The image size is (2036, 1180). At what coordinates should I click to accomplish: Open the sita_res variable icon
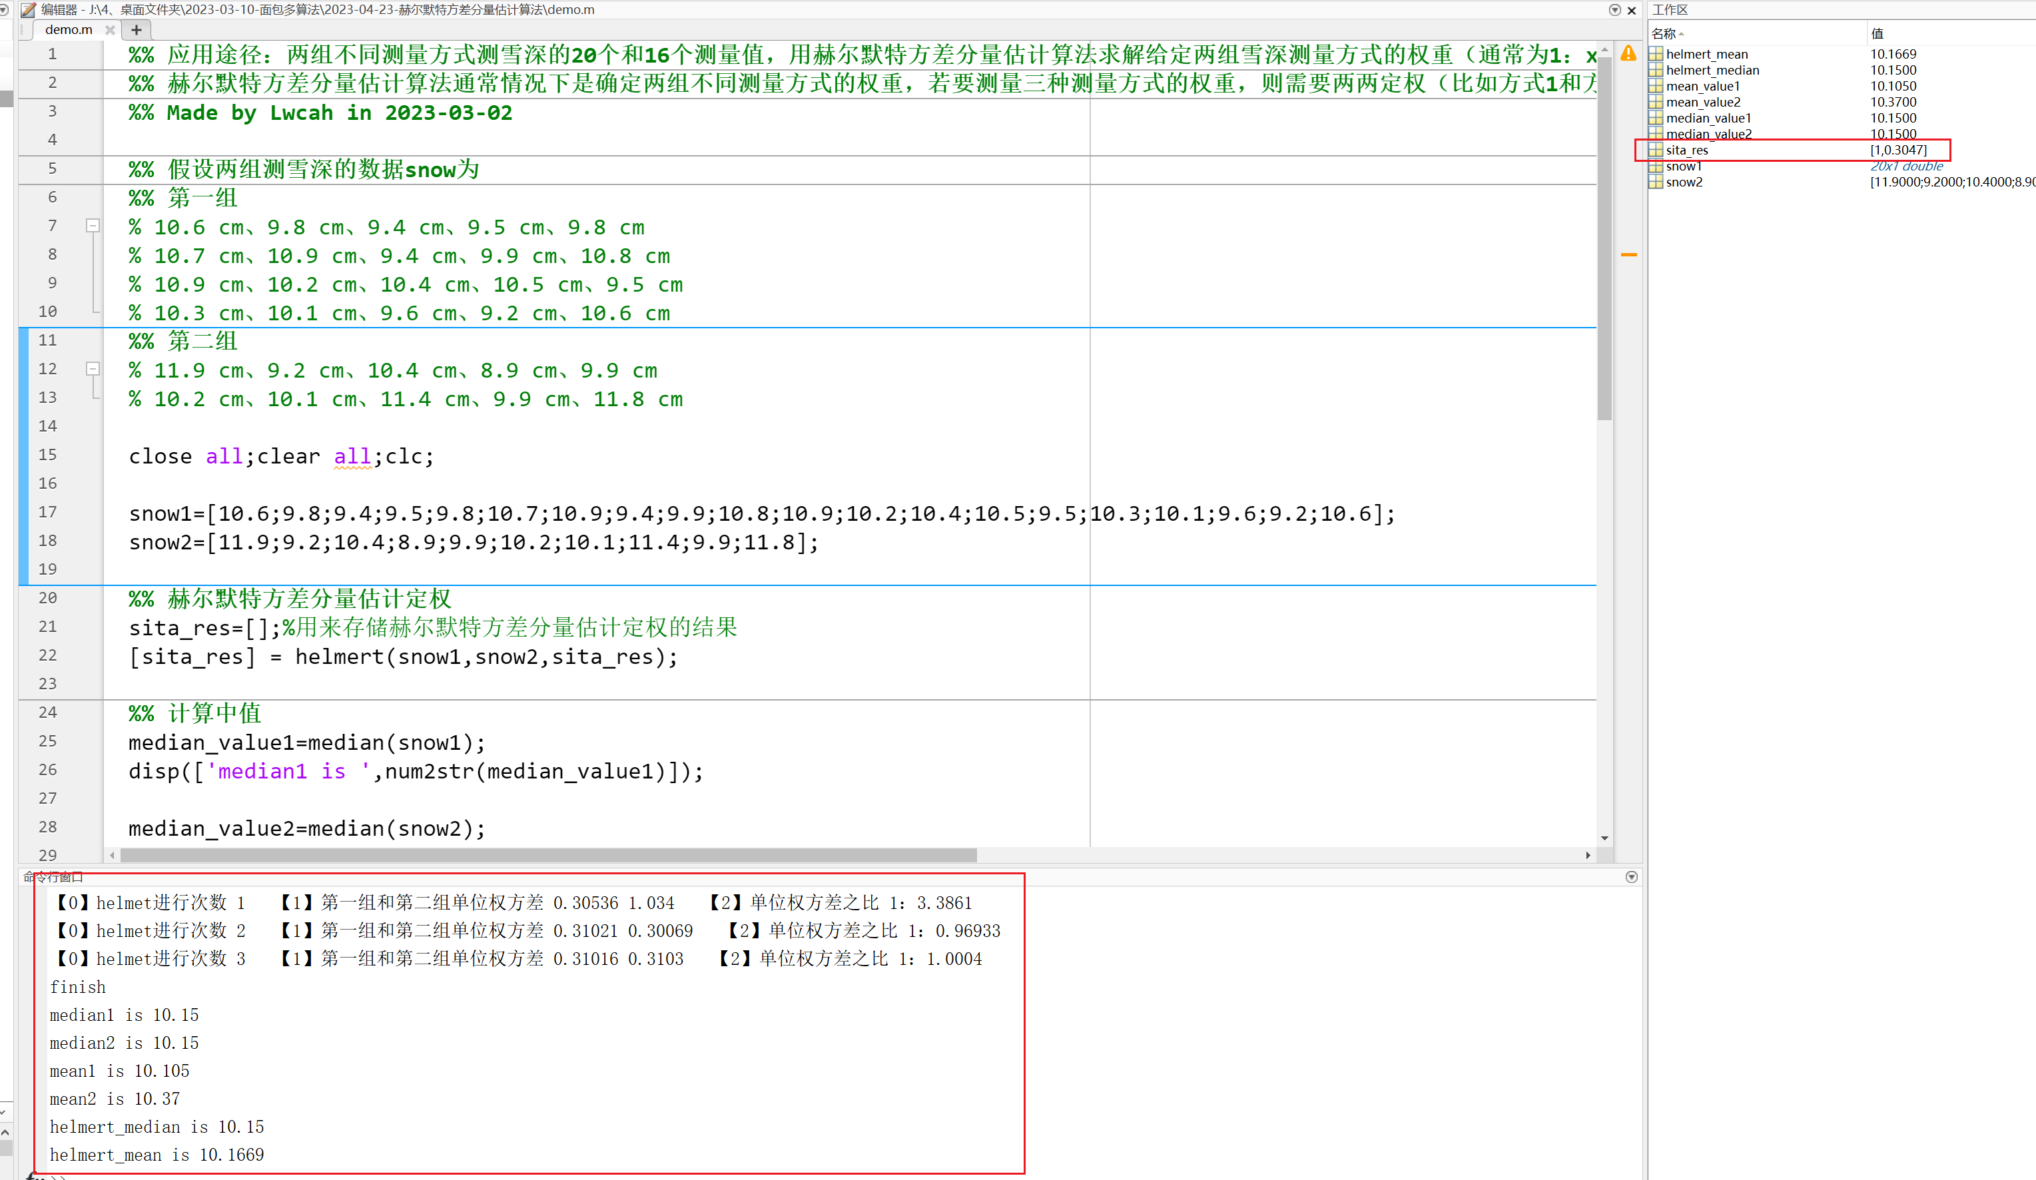point(1656,150)
